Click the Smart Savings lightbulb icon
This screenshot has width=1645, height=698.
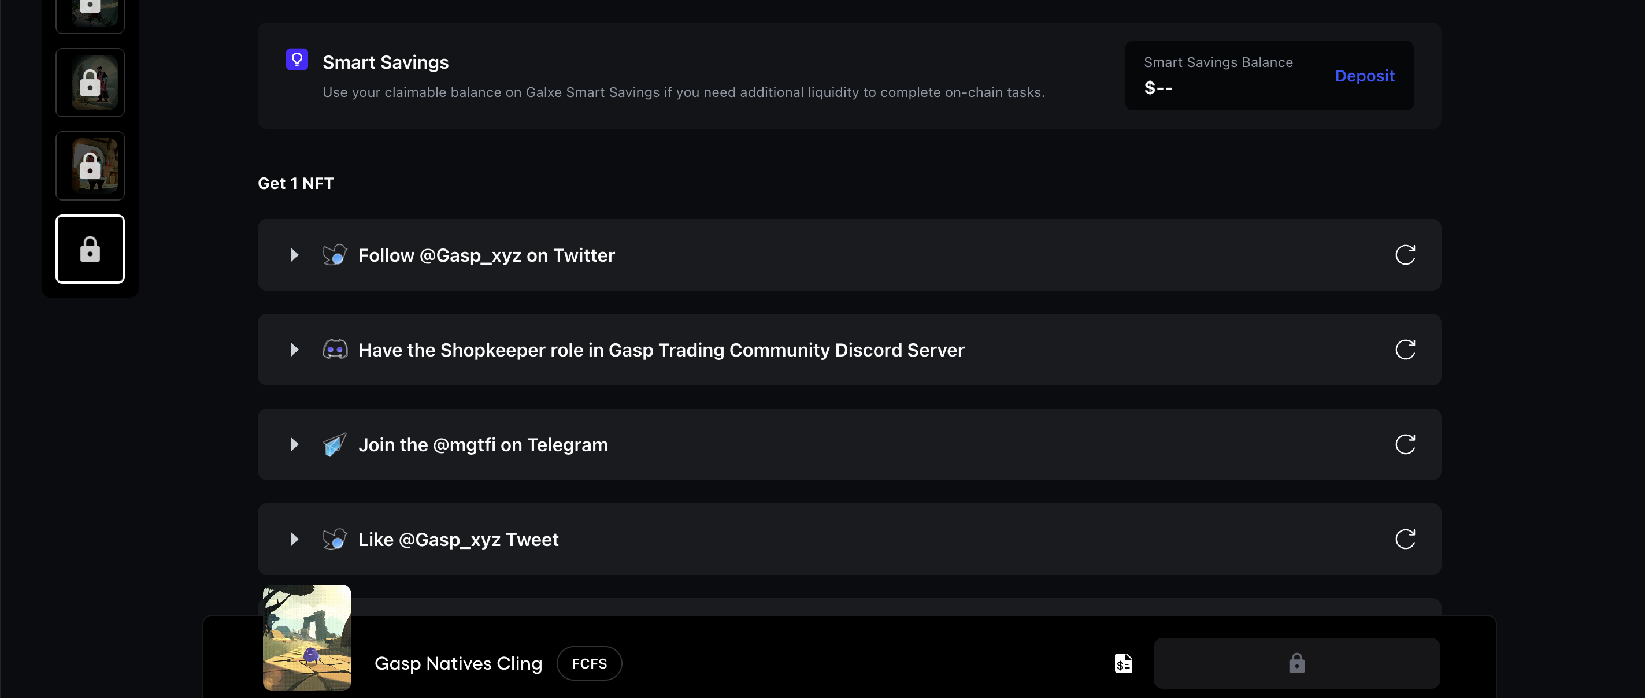(297, 60)
